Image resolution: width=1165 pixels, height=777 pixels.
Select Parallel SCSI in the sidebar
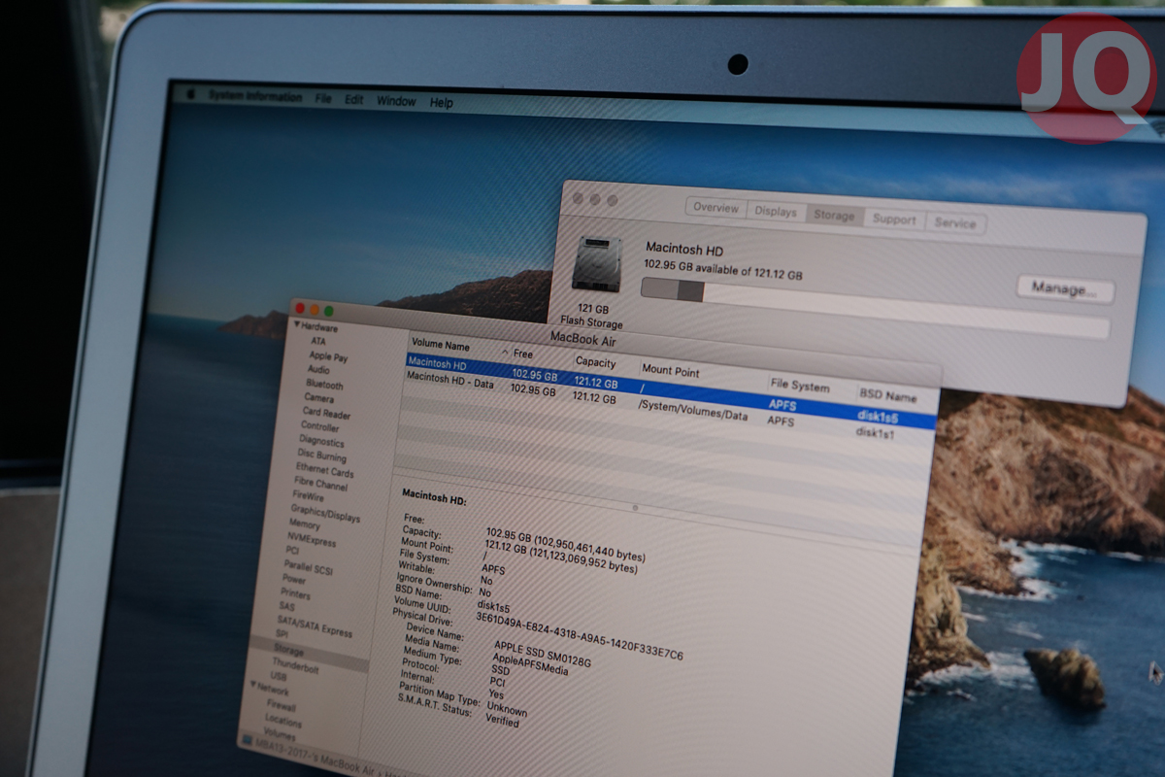pyautogui.click(x=308, y=568)
